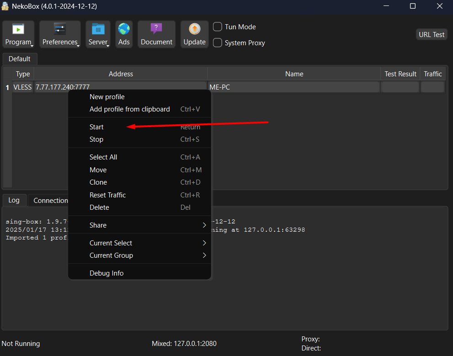Click Debug Info menu entry
Viewport: 453px width, 356px height.
tap(107, 273)
